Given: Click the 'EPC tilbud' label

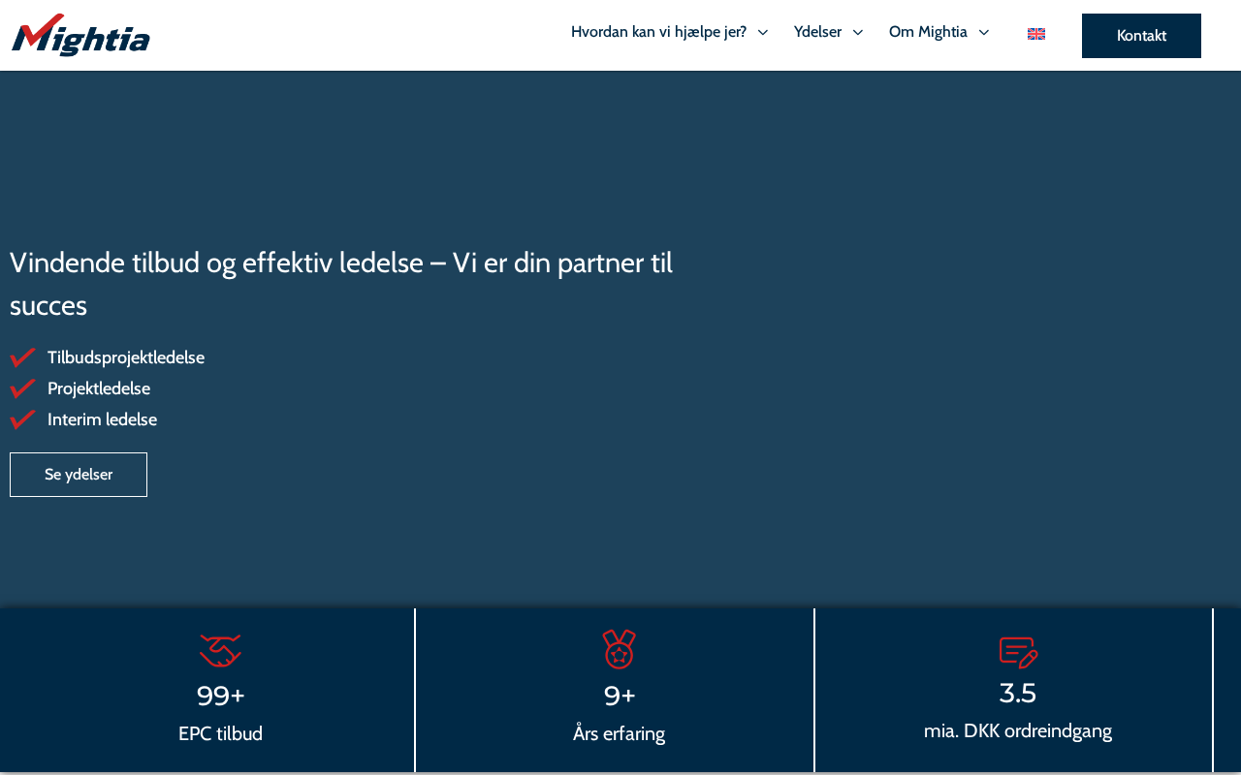Looking at the screenshot, I should click(x=220, y=733).
